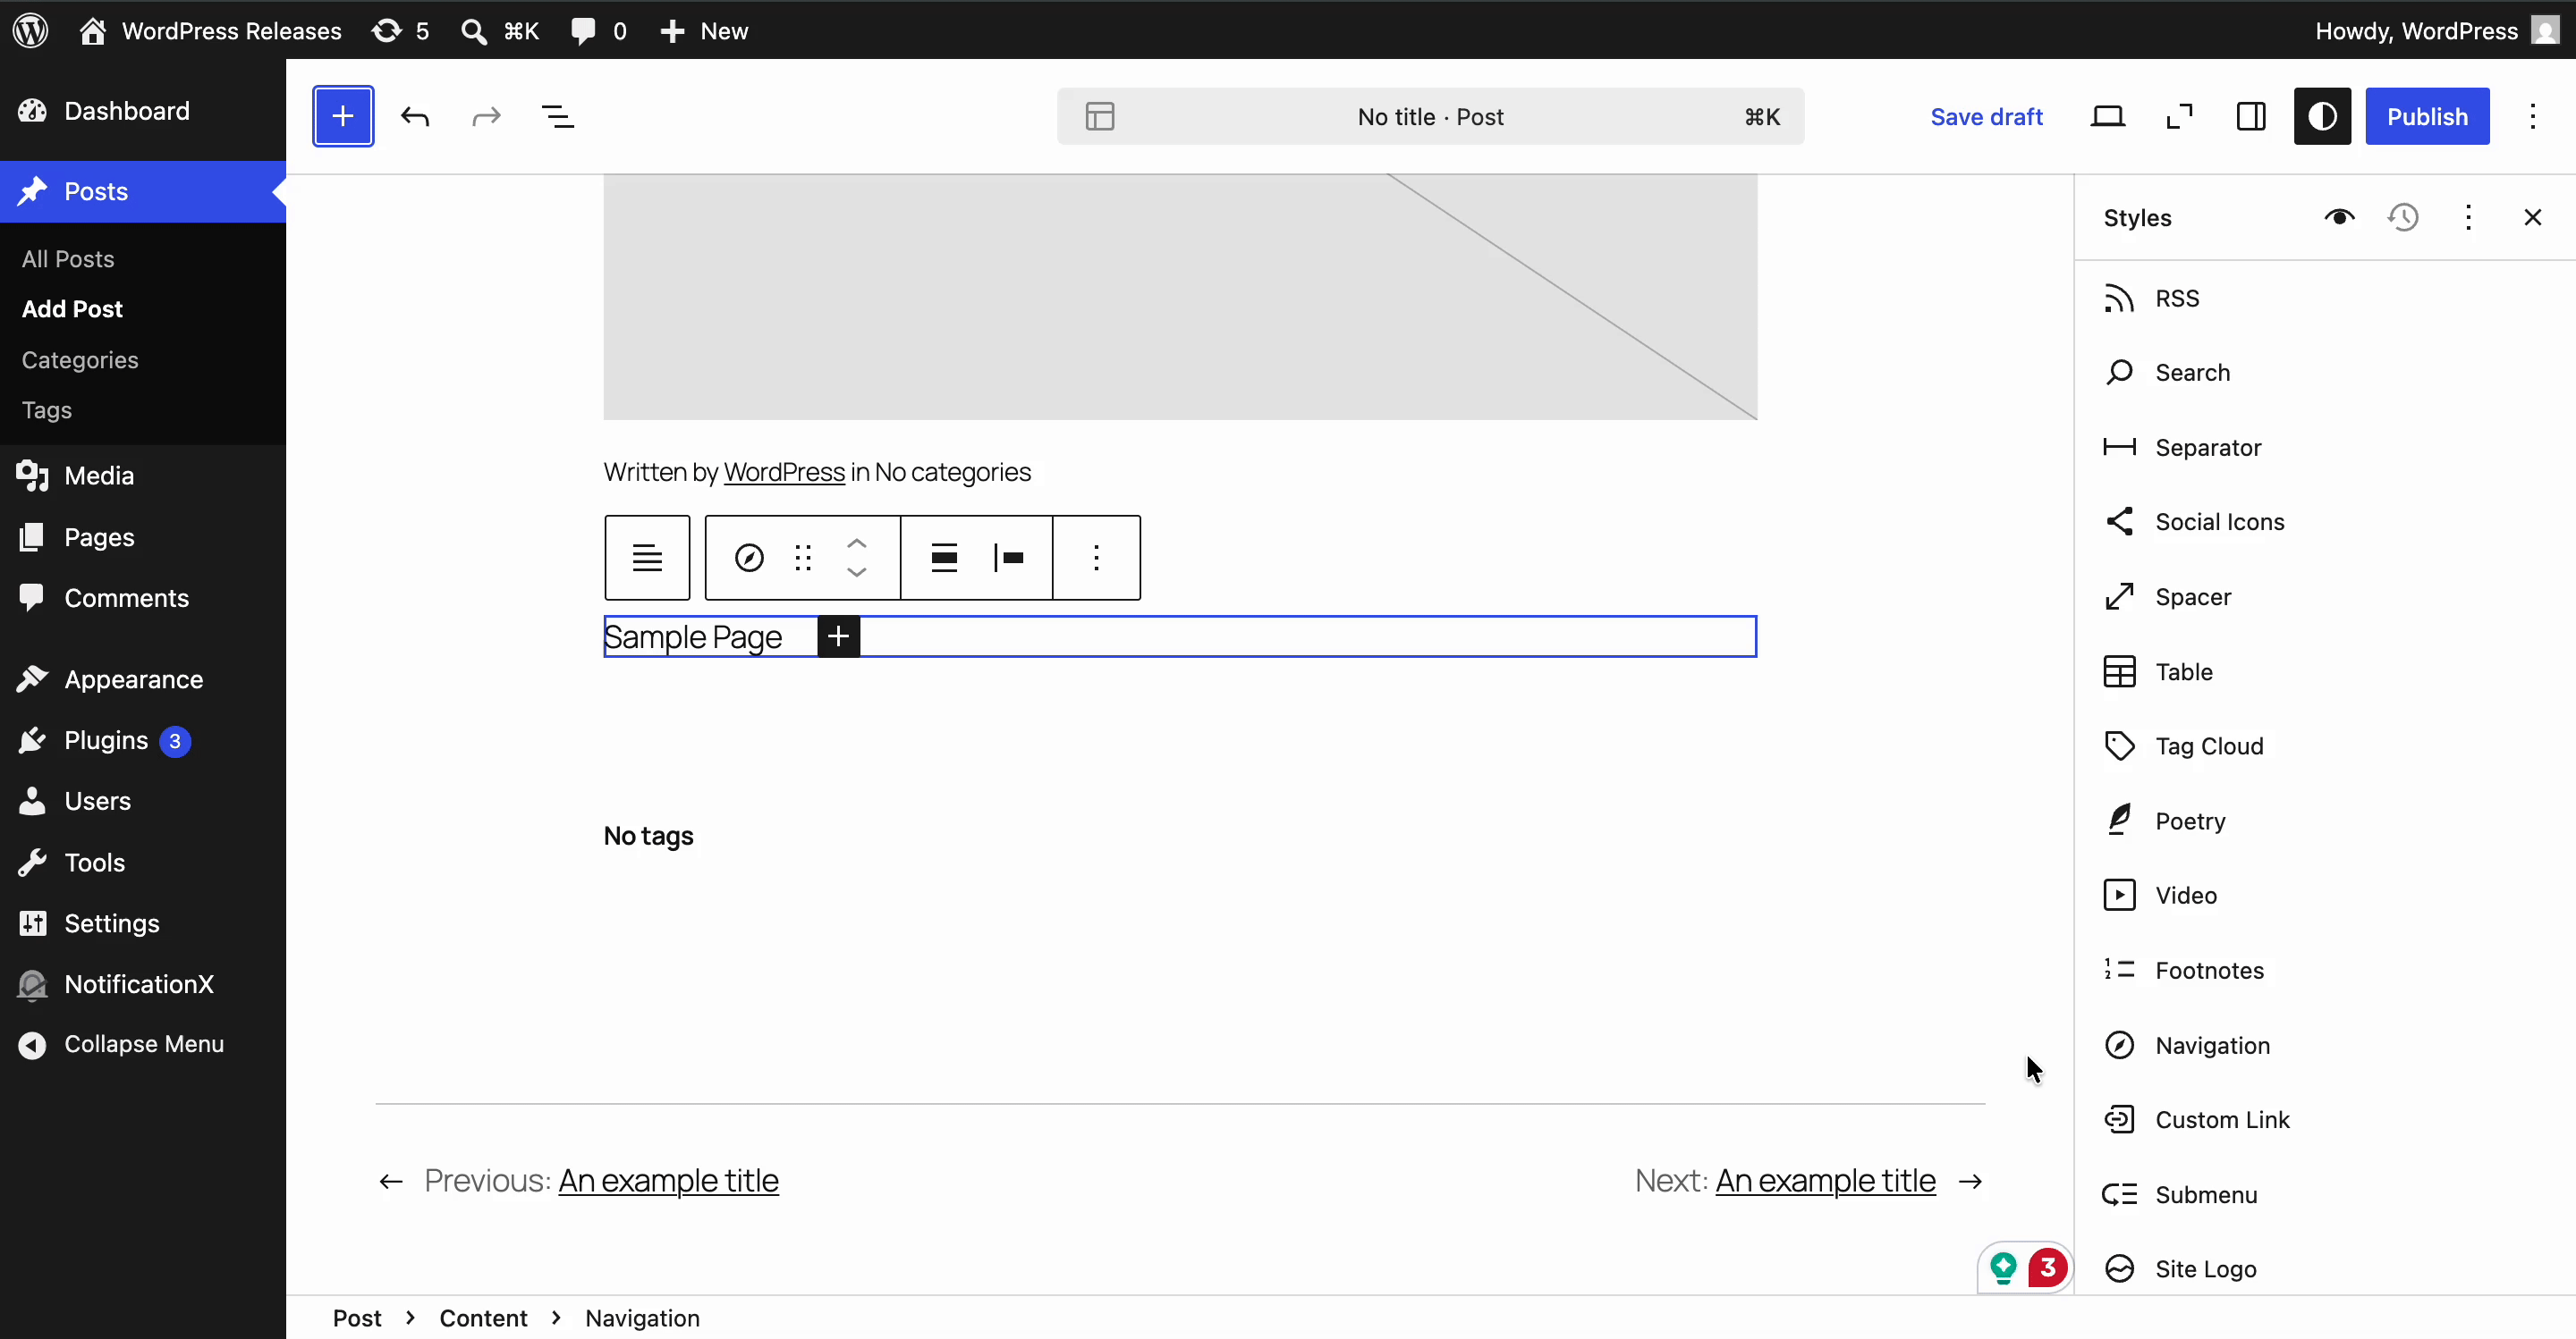The height and width of the screenshot is (1339, 2576).
Task: Collapse the WordPress admin menu
Action: coord(143,1044)
